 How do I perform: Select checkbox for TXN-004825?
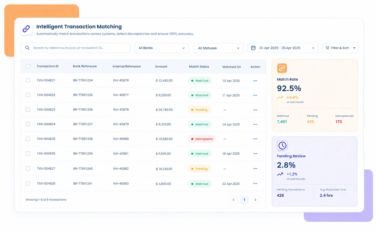pos(28,139)
